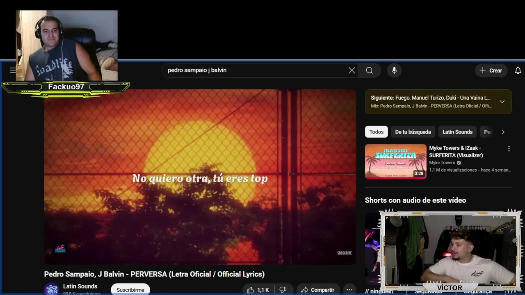Like the video with the thumbs-up button
This screenshot has height=295, width=525.
tap(258, 290)
